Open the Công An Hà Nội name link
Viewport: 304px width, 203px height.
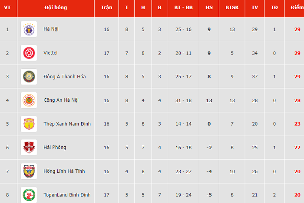coord(61,100)
